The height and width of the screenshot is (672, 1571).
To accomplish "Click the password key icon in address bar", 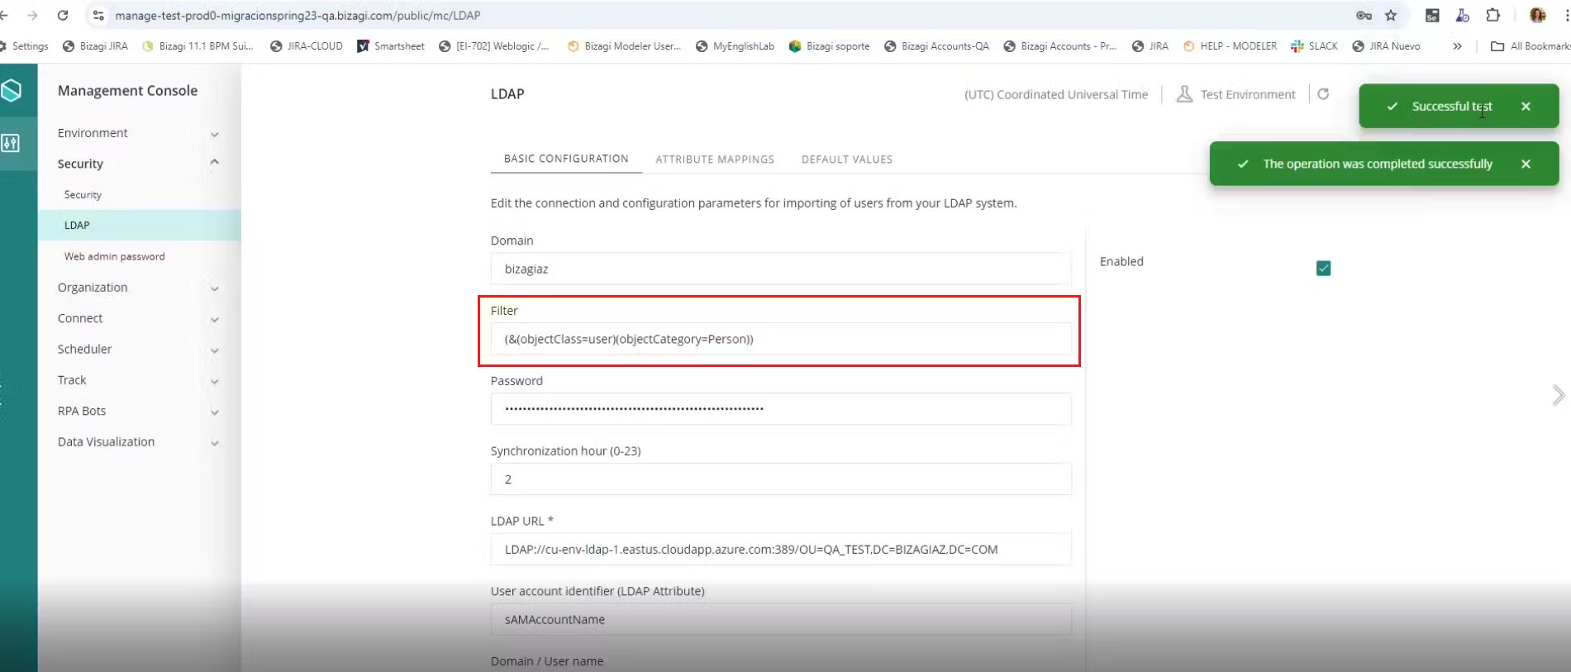I will [1364, 15].
